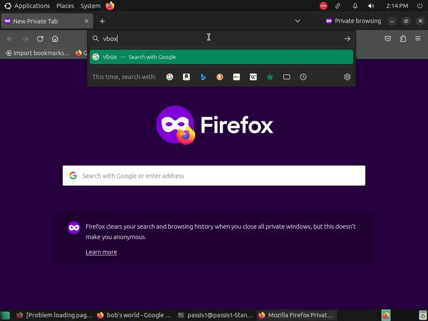This screenshot has width=428, height=321.
Task: Open the Firefox application hamburger menu
Action: (x=418, y=38)
